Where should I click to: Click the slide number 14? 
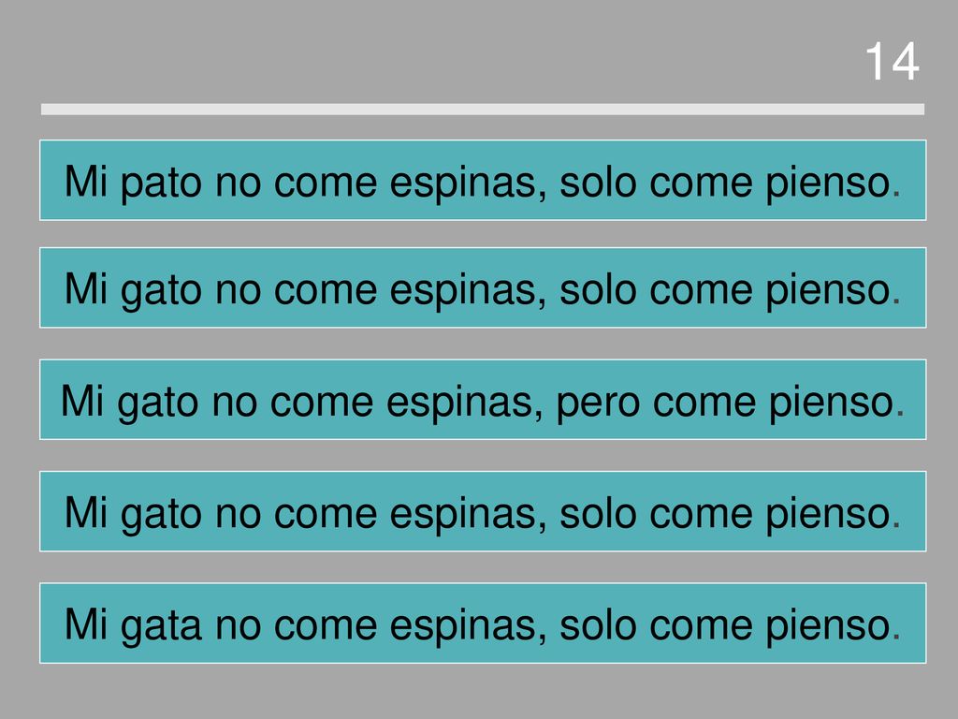(x=892, y=61)
